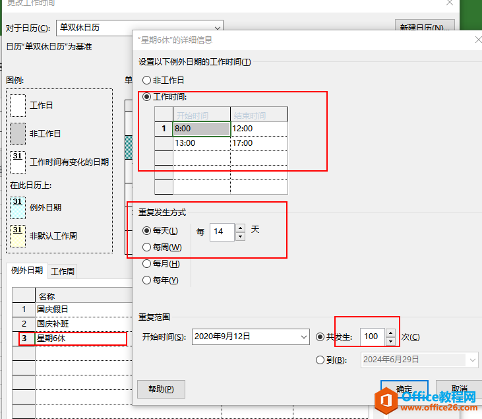Click the 14 days interval field
The image size is (482, 419).
(x=222, y=232)
